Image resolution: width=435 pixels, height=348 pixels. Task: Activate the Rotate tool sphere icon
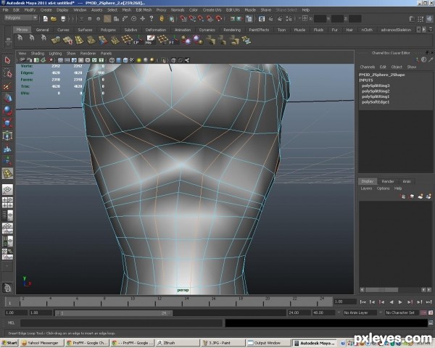point(7,110)
